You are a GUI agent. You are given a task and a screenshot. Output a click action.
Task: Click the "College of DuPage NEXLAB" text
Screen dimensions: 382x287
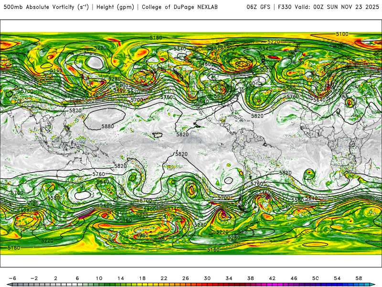coord(180,7)
